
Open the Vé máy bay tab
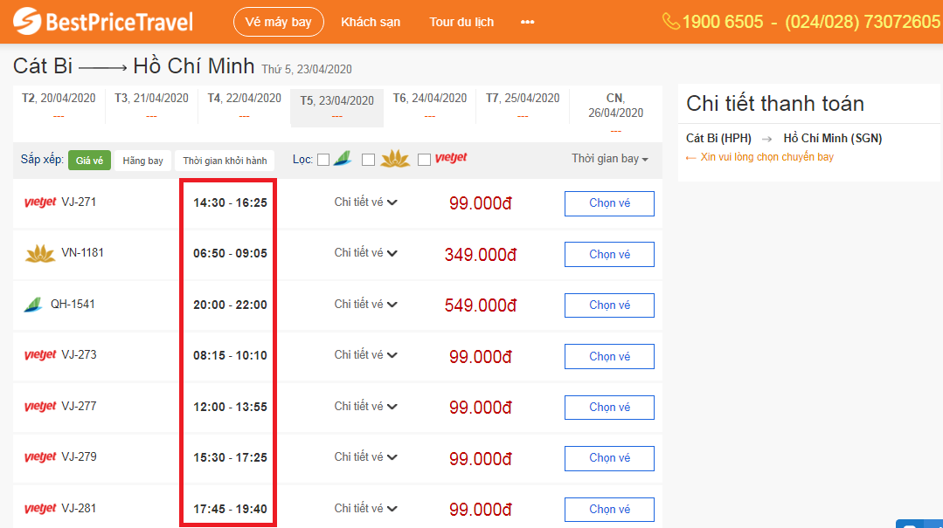click(279, 22)
